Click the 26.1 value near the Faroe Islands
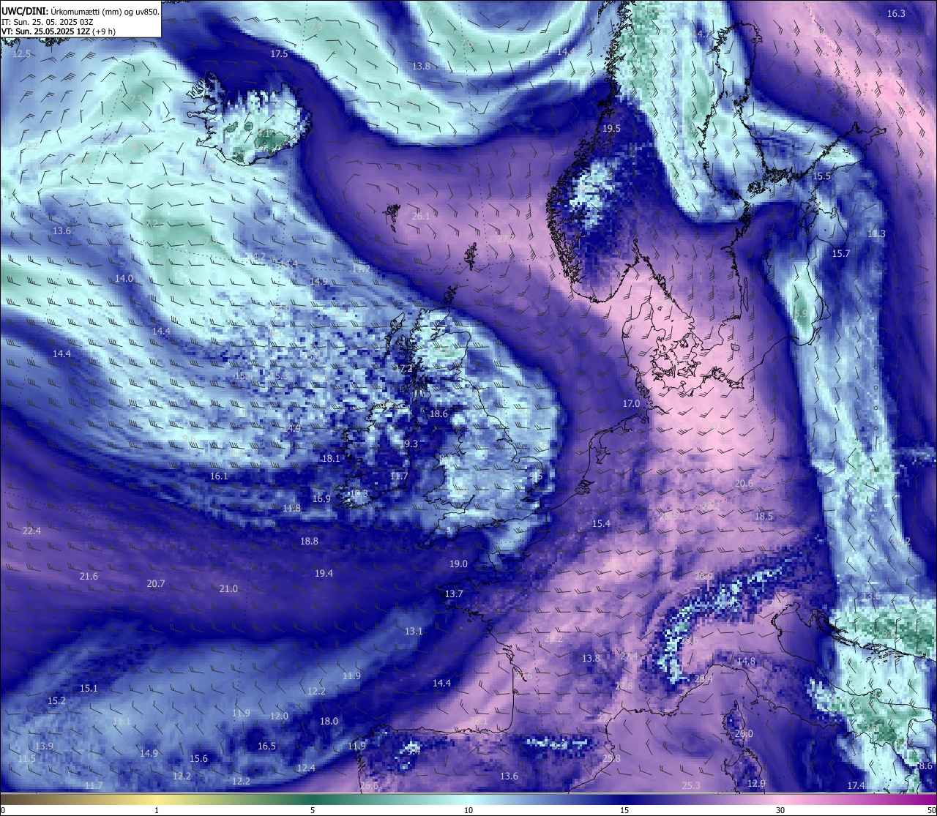 click(x=421, y=217)
